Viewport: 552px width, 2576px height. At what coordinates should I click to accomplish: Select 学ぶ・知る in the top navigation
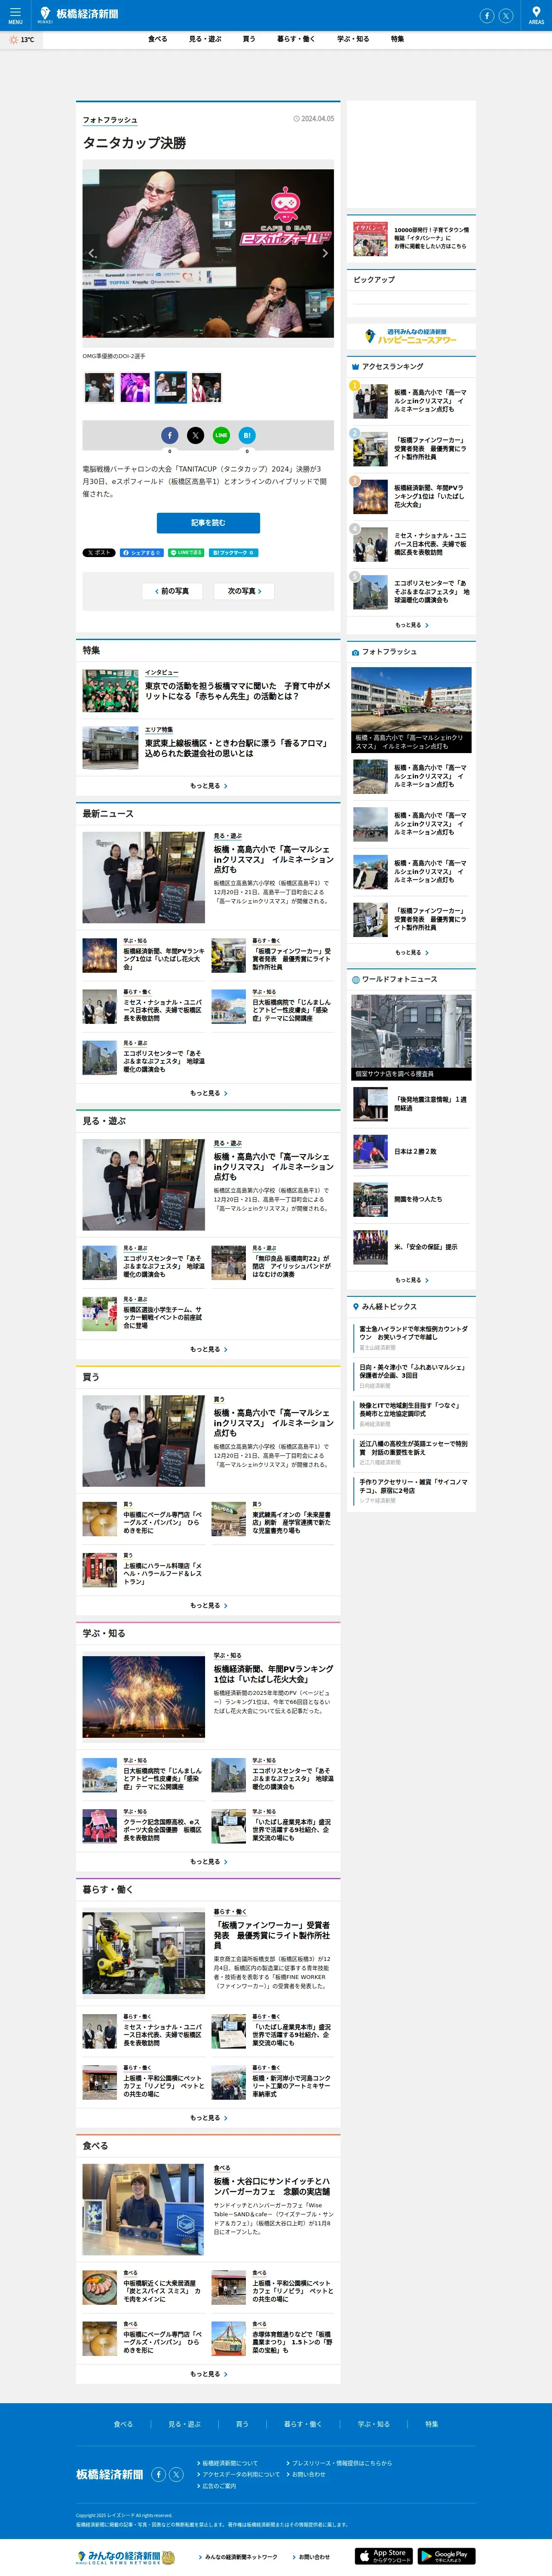click(x=353, y=39)
